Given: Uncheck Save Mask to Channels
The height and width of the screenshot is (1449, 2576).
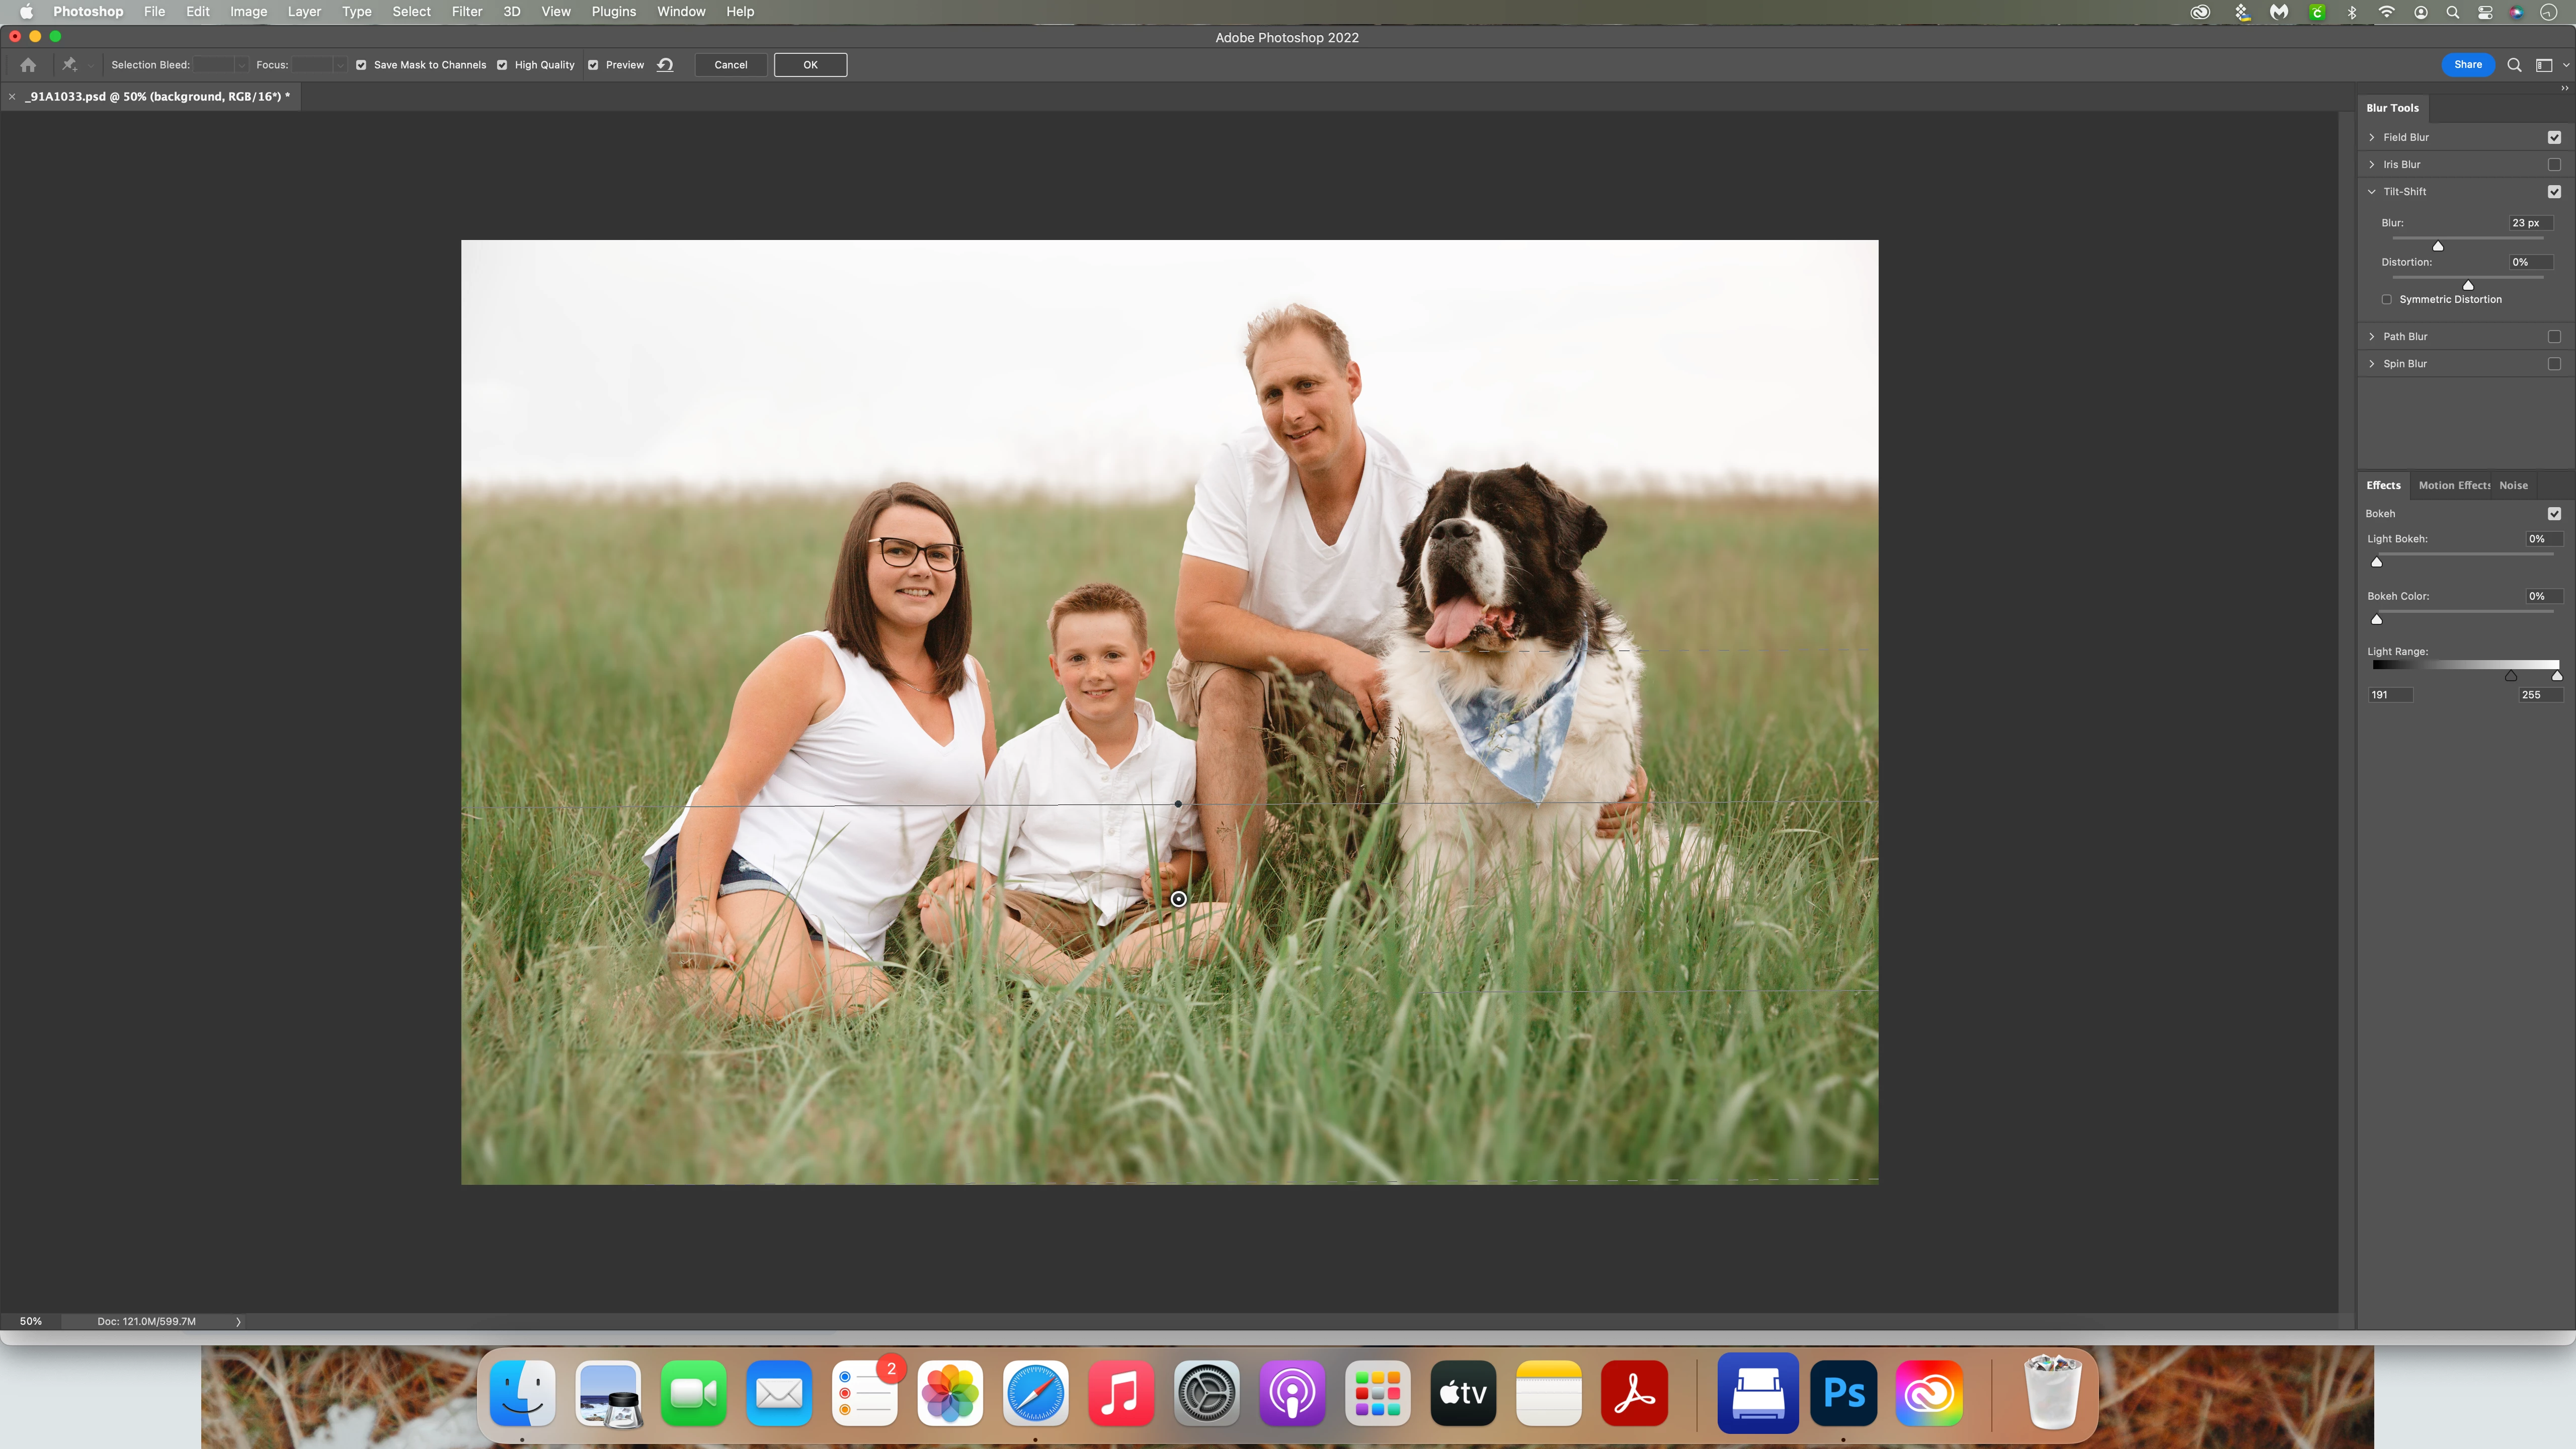Looking at the screenshot, I should click(x=361, y=65).
